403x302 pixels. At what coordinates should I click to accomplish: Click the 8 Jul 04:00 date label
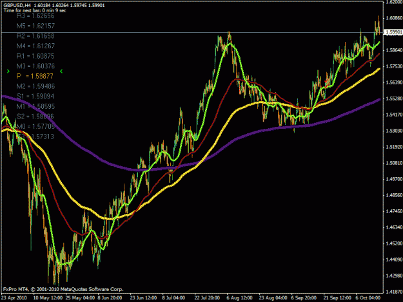point(173,298)
